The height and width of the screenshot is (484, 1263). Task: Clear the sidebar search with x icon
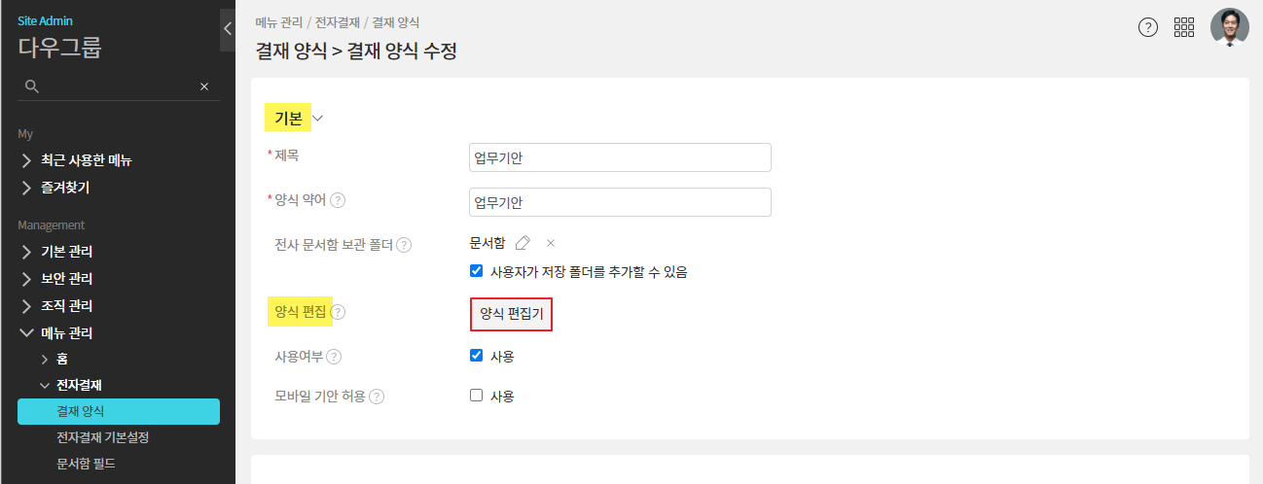(204, 86)
